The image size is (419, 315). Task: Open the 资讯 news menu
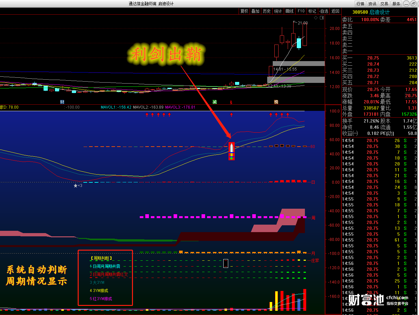[x=373, y=4]
